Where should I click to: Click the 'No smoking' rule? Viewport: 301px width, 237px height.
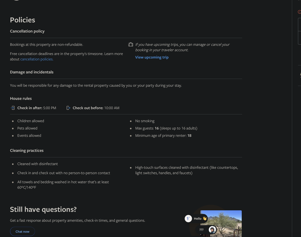pyautogui.click(x=145, y=121)
